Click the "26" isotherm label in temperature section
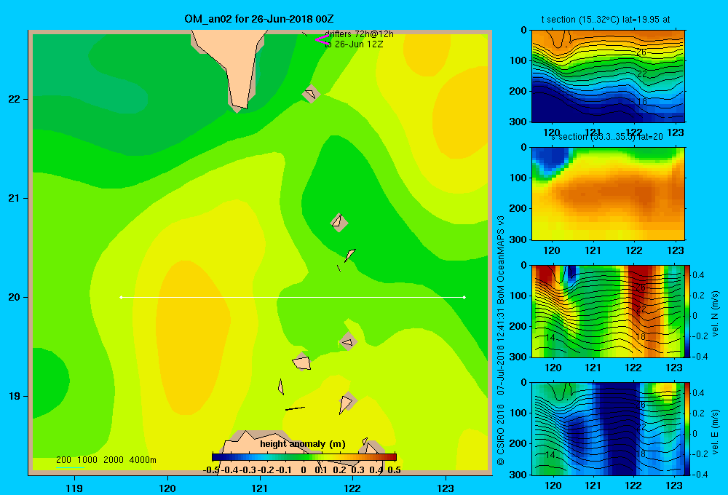This screenshot has height=495, width=728. pos(641,52)
